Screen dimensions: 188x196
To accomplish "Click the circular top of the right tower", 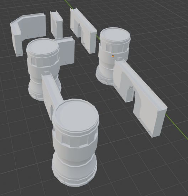I will tap(115, 35).
